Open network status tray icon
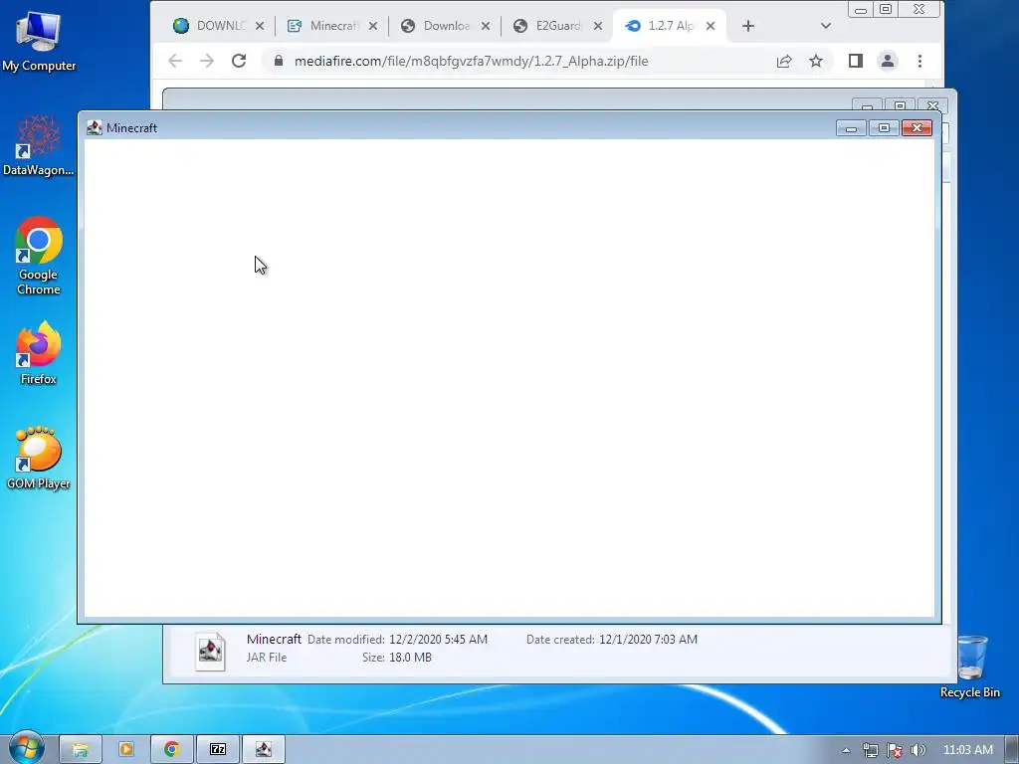Screen dimensions: 1019x764 [870, 750]
